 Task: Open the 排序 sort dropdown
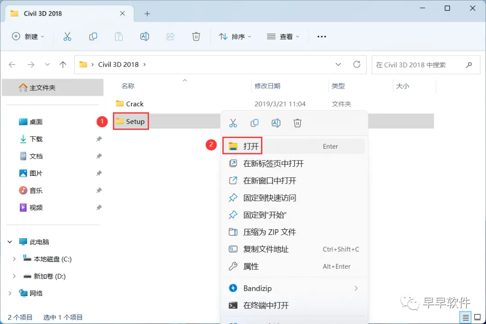pos(235,36)
